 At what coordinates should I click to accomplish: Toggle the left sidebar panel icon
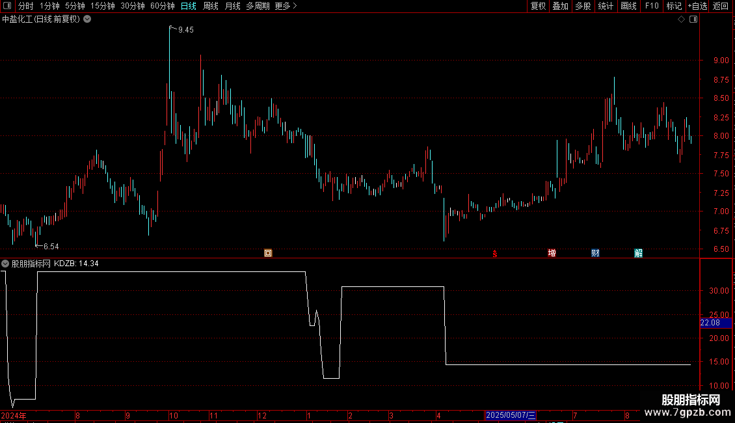click(7, 6)
